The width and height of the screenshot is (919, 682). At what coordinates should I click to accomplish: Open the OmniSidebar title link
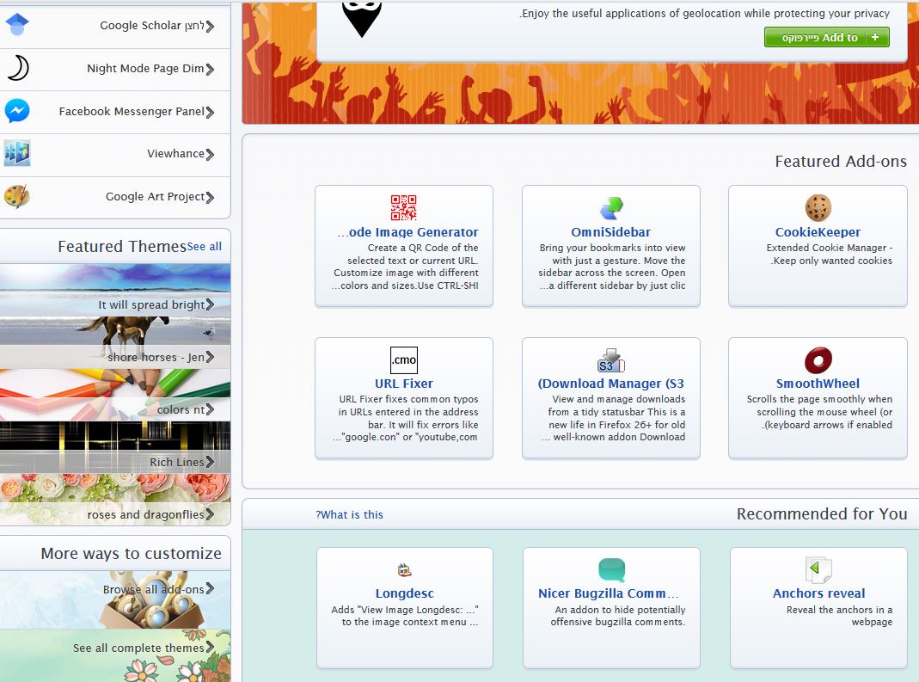[x=610, y=232]
